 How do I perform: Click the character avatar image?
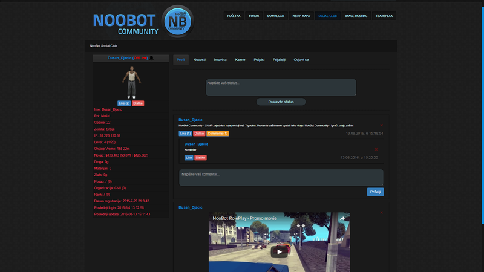(x=131, y=82)
